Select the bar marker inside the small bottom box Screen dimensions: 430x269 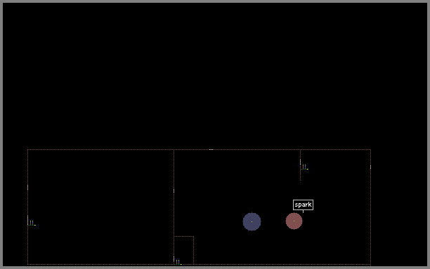click(x=178, y=263)
